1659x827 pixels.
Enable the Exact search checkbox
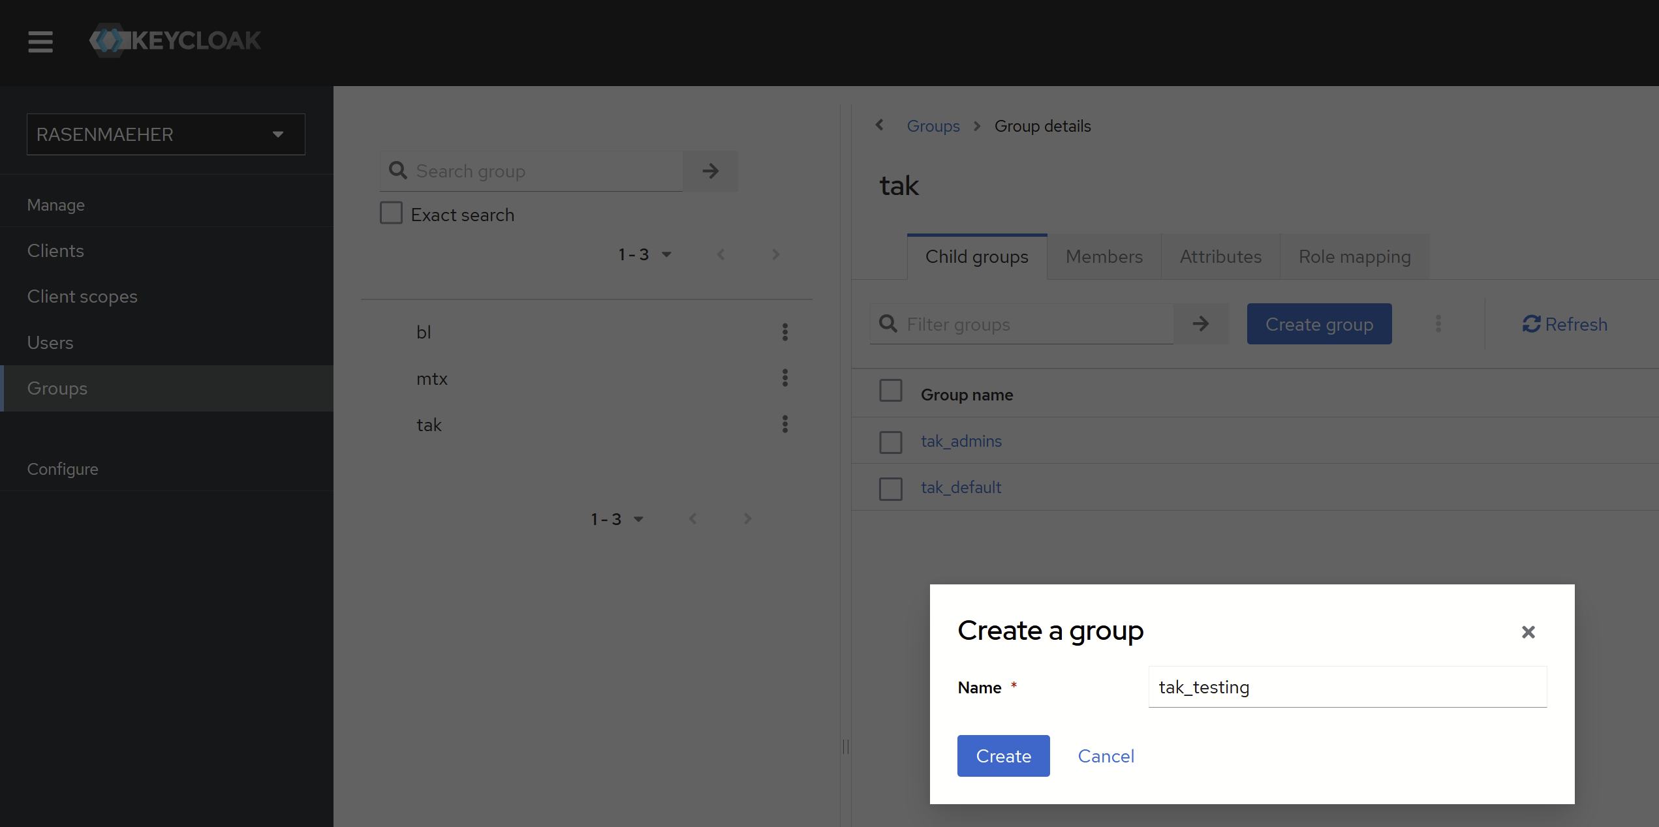pos(391,213)
